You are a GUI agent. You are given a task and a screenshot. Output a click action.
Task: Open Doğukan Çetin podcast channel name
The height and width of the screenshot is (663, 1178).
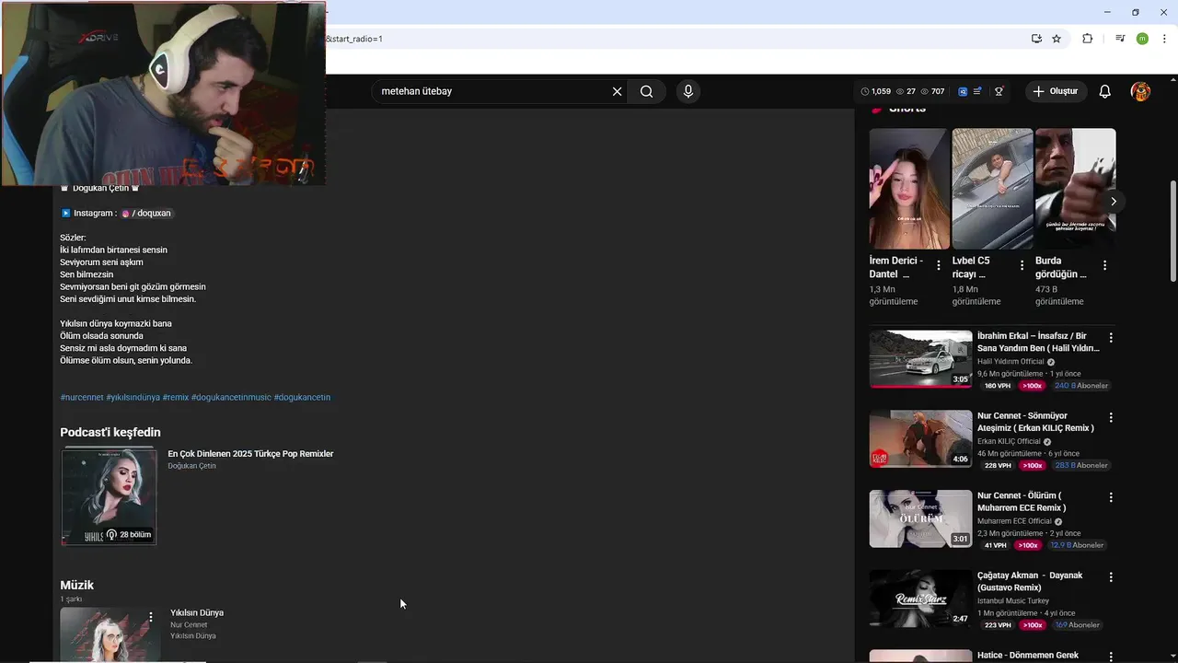pyautogui.click(x=191, y=466)
